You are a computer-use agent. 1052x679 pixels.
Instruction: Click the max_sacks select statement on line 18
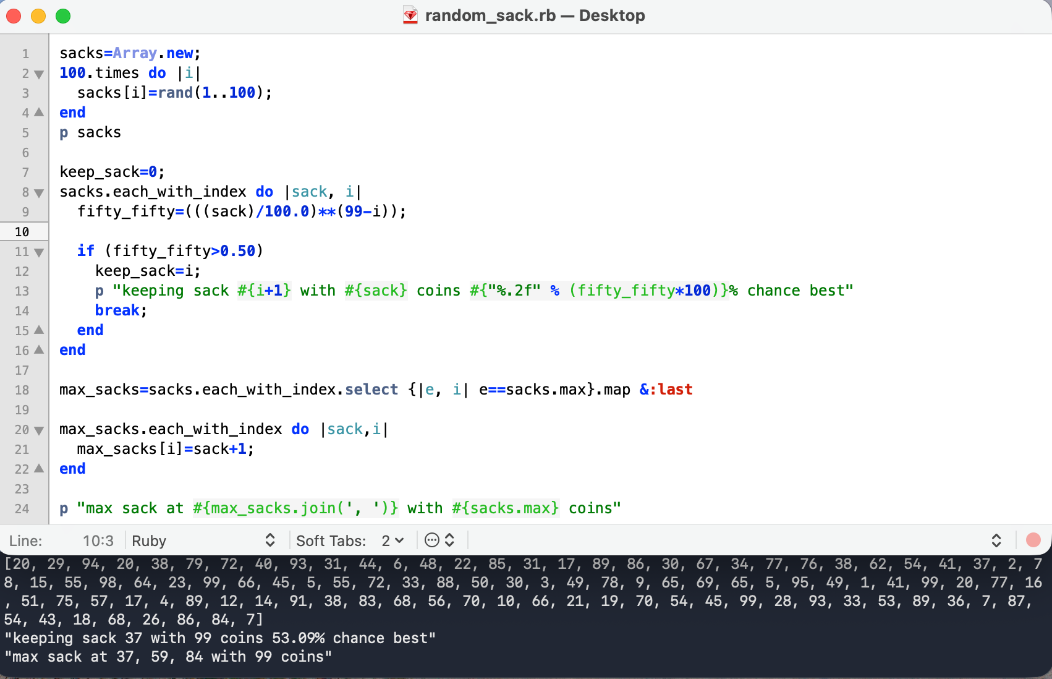(376, 390)
